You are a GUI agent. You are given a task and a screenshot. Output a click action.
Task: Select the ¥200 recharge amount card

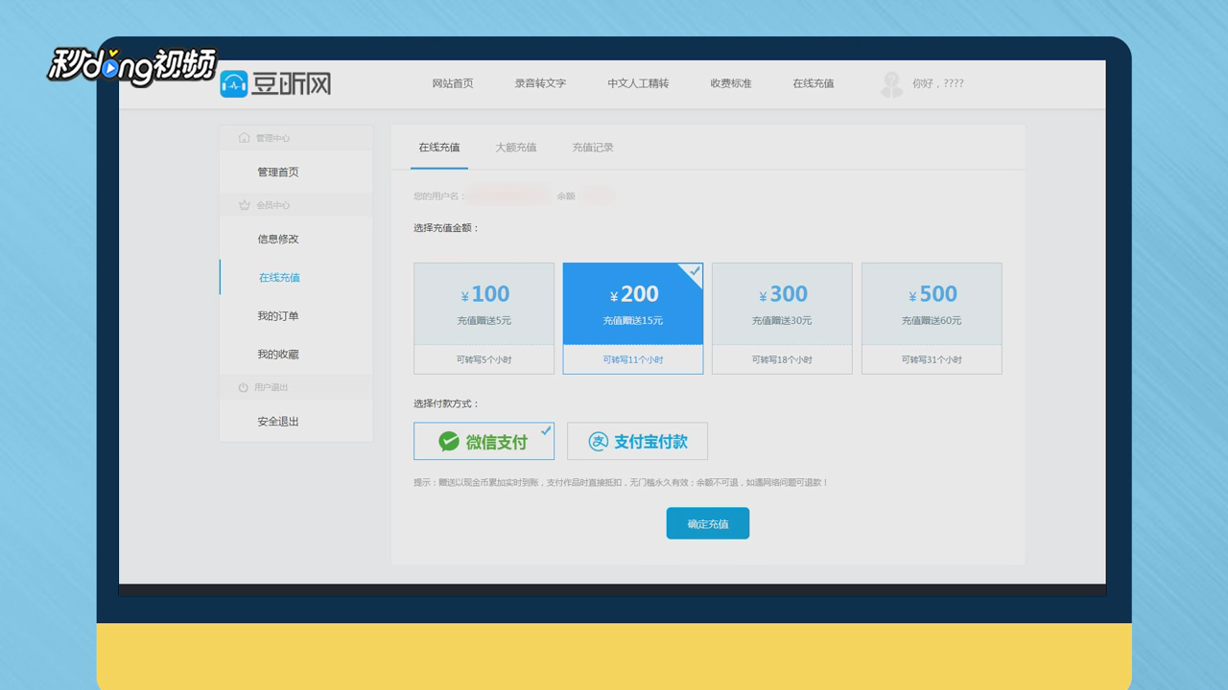point(633,318)
